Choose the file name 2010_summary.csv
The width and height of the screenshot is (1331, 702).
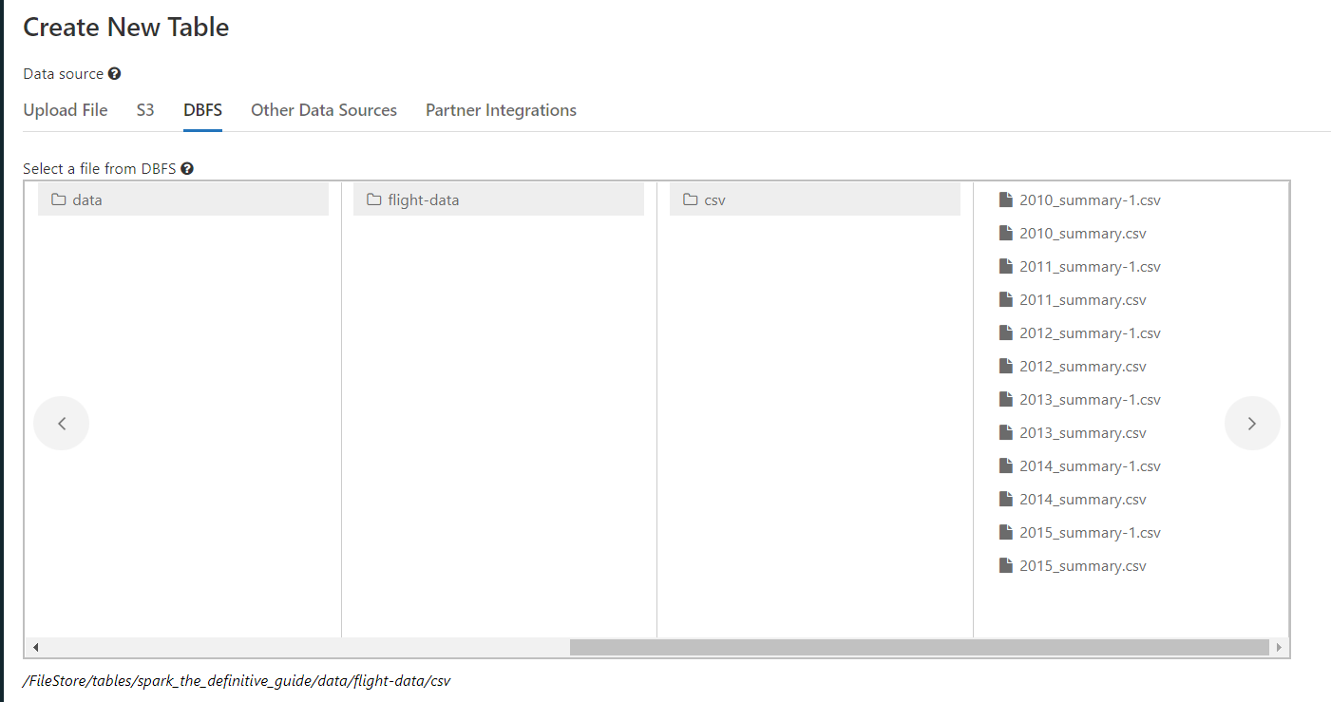[1083, 234]
